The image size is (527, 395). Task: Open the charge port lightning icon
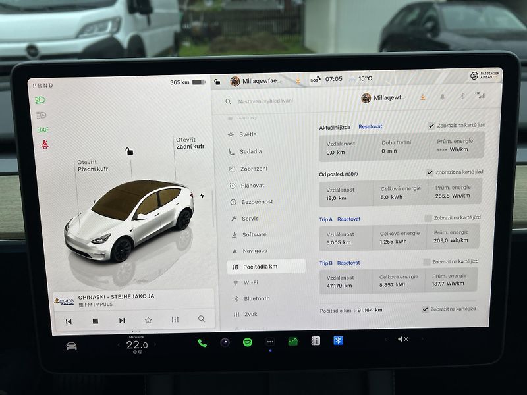click(x=202, y=195)
